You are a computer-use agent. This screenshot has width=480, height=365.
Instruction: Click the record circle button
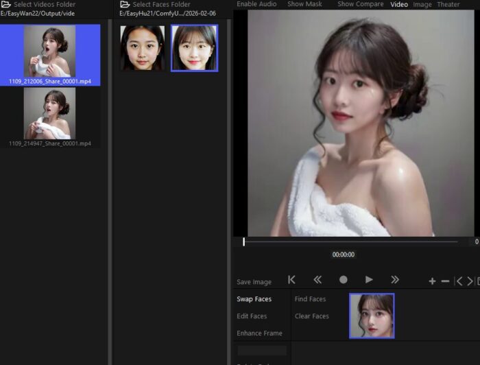click(343, 280)
